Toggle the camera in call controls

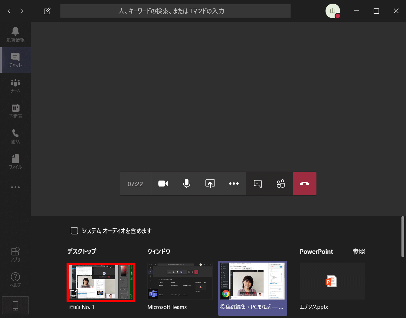click(163, 184)
